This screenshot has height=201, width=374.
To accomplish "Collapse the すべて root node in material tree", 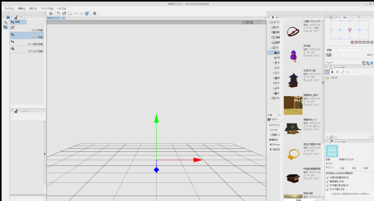I will coord(270,22).
